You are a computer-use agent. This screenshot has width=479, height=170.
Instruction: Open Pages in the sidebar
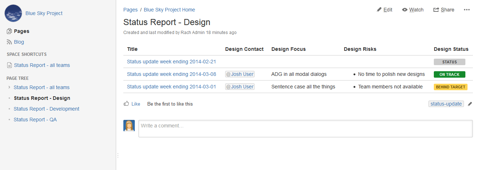[x=22, y=31]
